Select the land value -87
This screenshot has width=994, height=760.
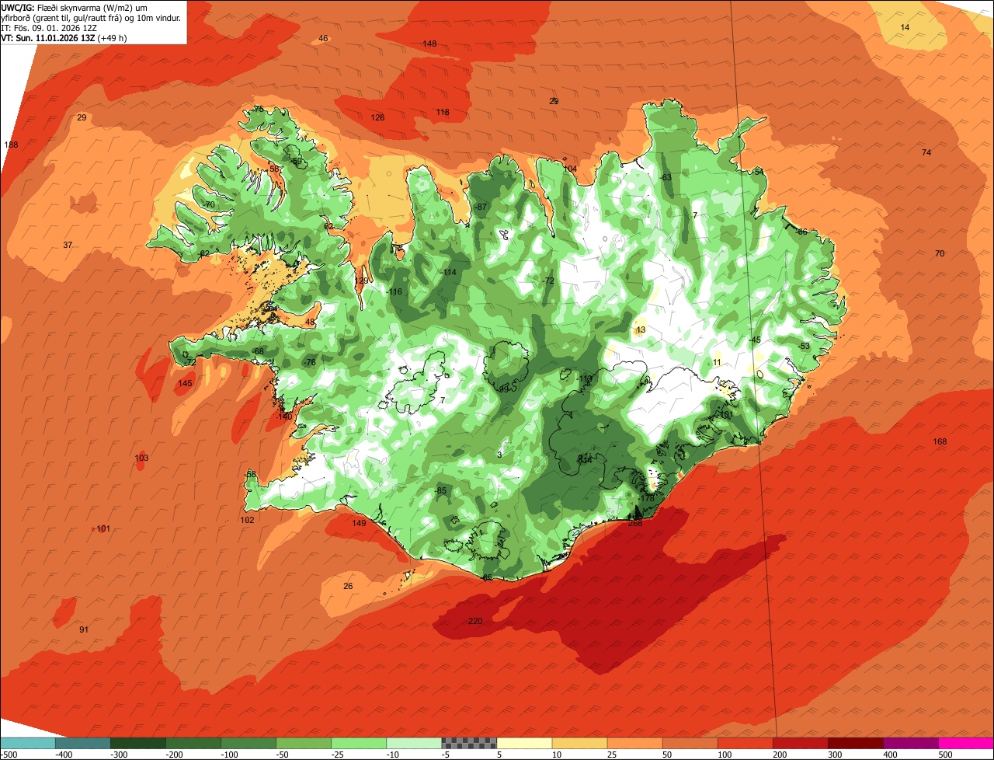point(481,207)
